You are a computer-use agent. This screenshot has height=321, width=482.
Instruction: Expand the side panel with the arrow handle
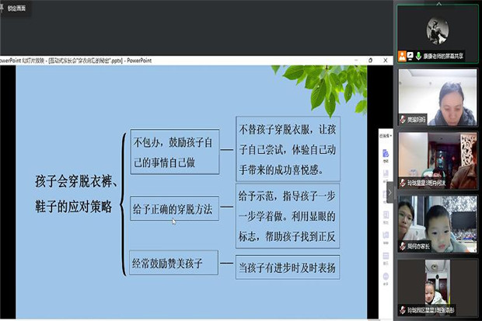pyautogui.click(x=390, y=192)
